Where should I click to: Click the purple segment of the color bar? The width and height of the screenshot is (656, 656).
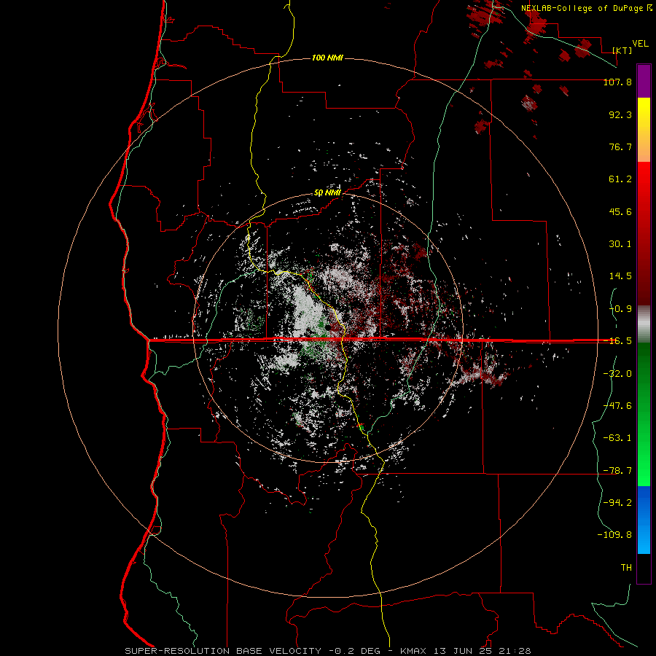pyautogui.click(x=644, y=82)
